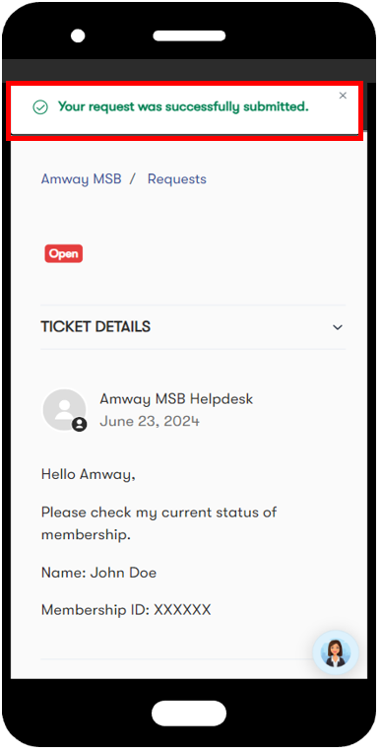Open the chat assistant avatar icon
Viewport: 381px width, 753px height.
coord(336,652)
